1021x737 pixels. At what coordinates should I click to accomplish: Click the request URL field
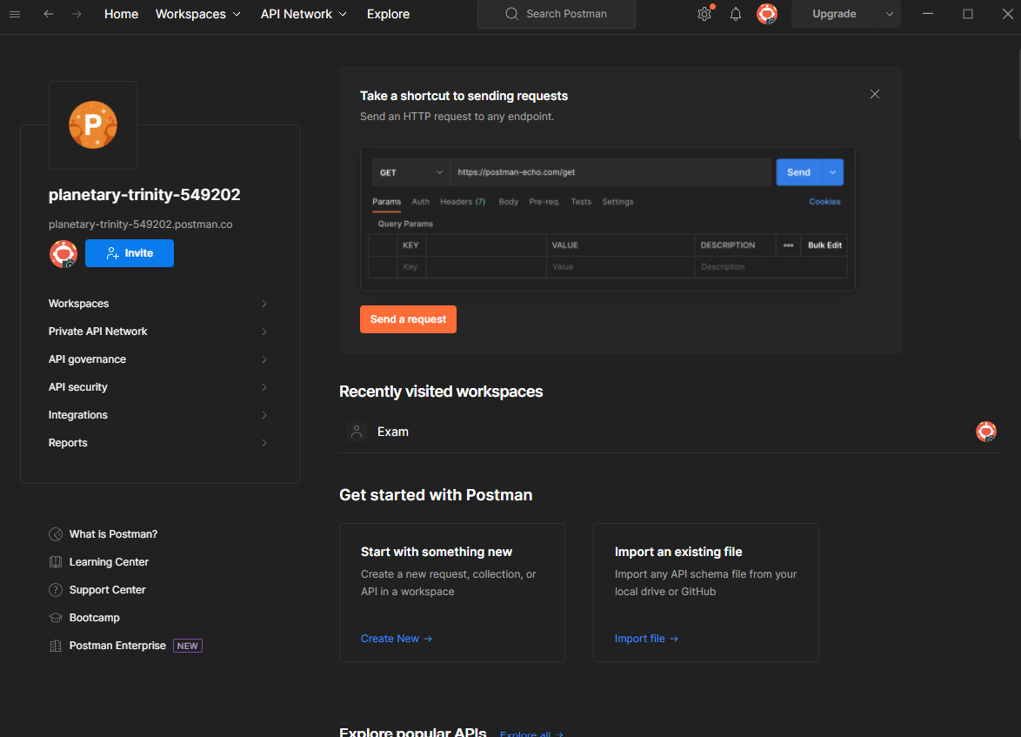click(x=611, y=172)
